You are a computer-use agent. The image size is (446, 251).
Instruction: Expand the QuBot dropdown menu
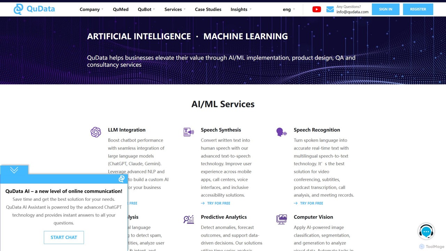(x=146, y=9)
